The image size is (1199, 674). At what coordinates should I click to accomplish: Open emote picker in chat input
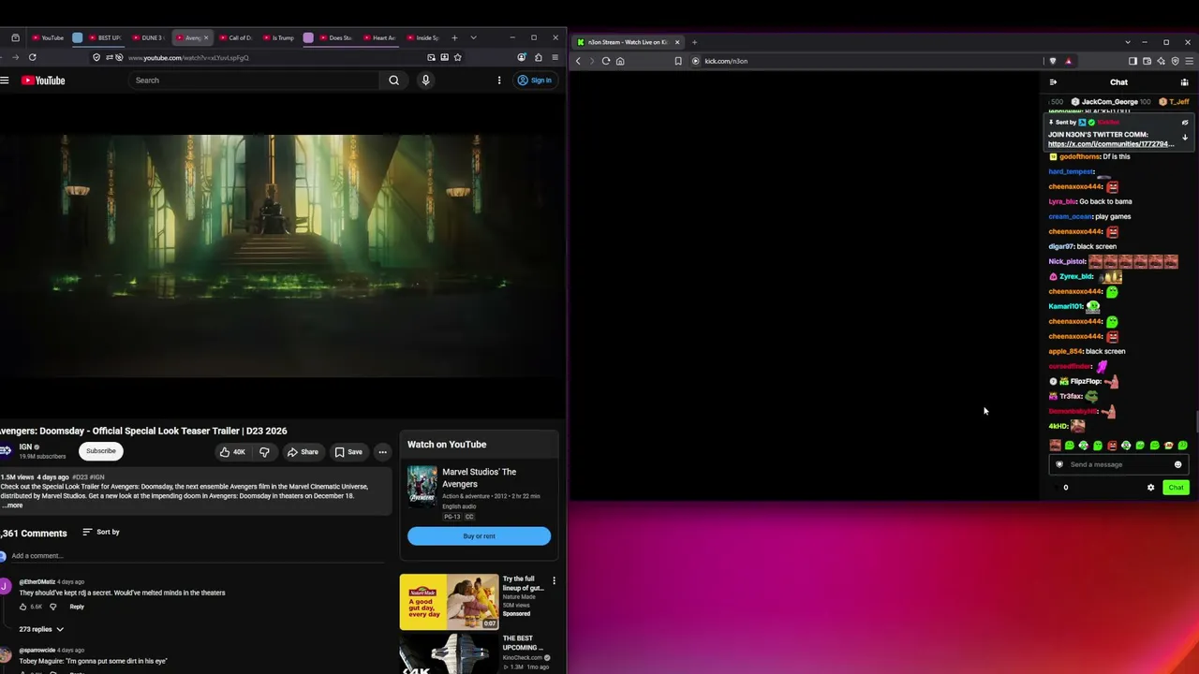tap(1178, 464)
